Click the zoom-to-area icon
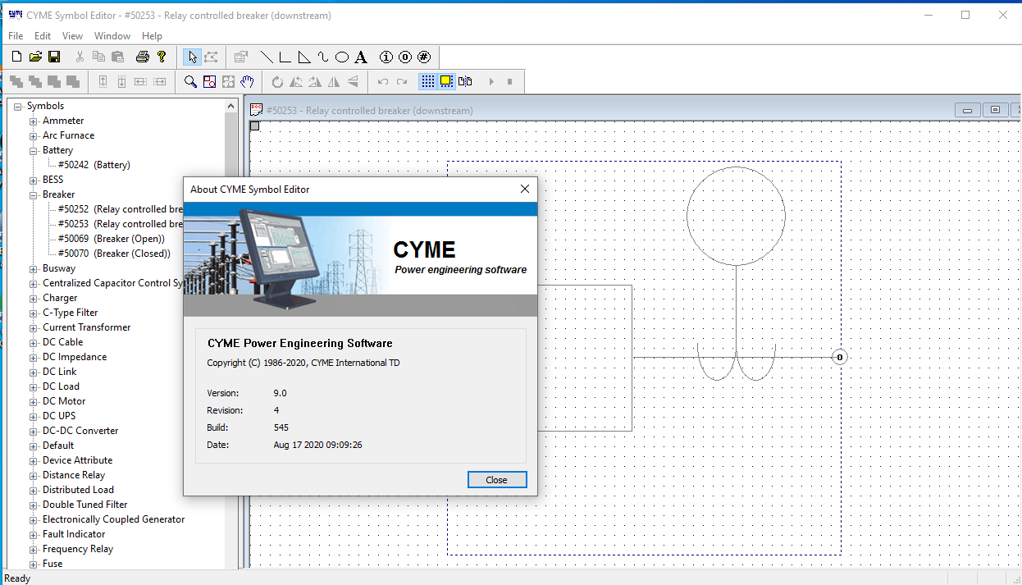This screenshot has width=1022, height=585. pos(209,81)
